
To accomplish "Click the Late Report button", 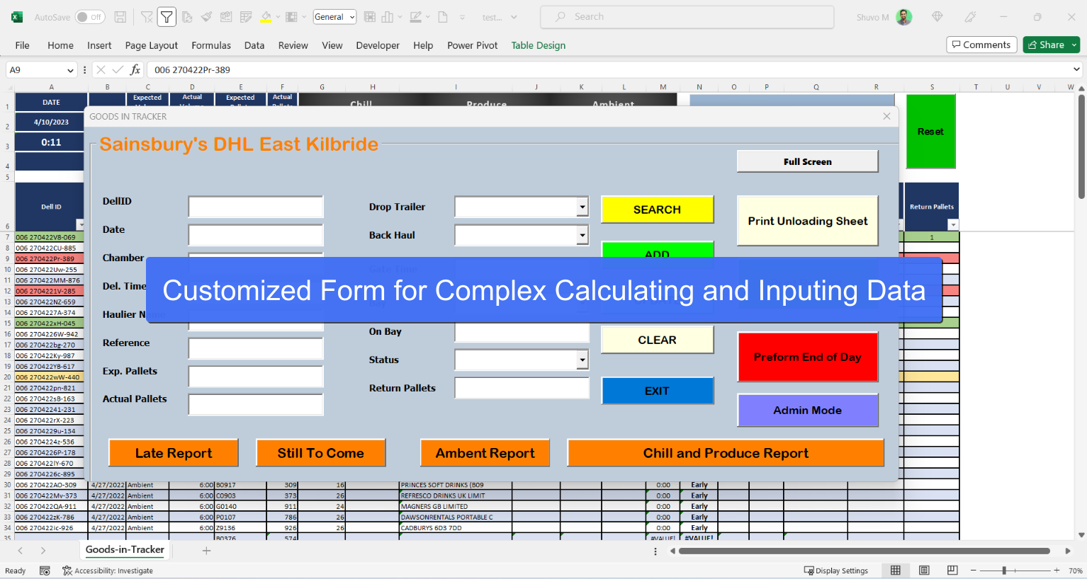I will [x=173, y=453].
